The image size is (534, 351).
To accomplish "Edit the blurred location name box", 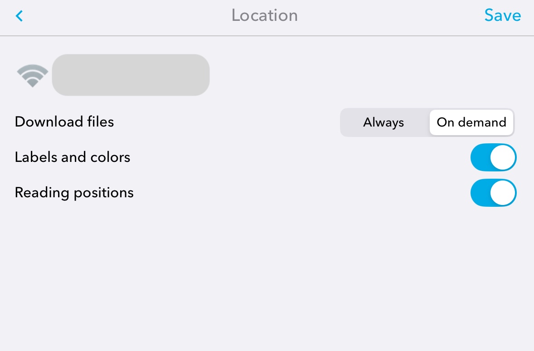I will 131,75.
